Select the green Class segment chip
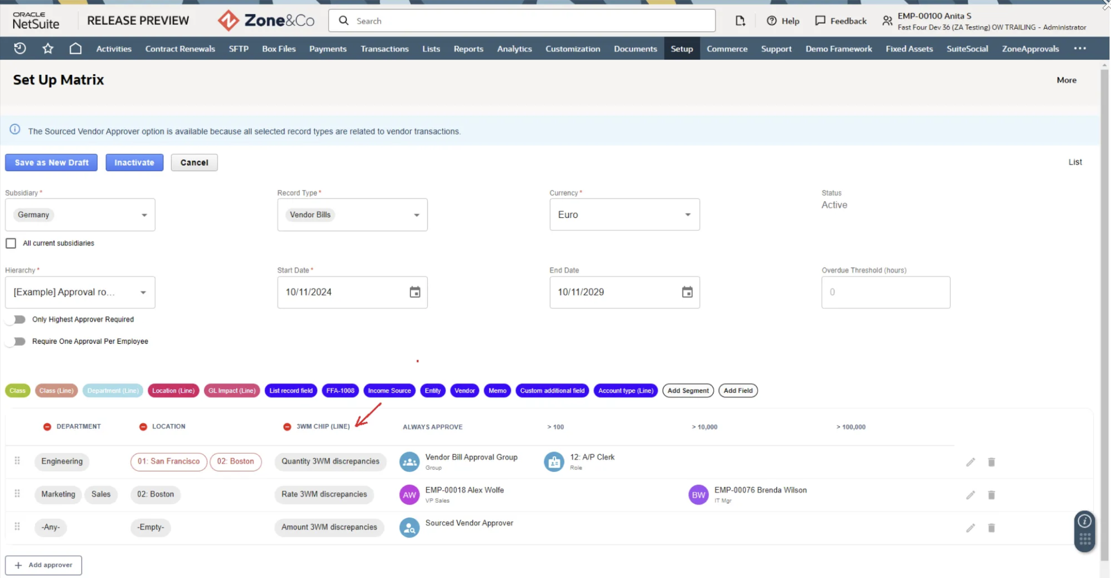Image resolution: width=1111 pixels, height=578 pixels. (x=18, y=390)
